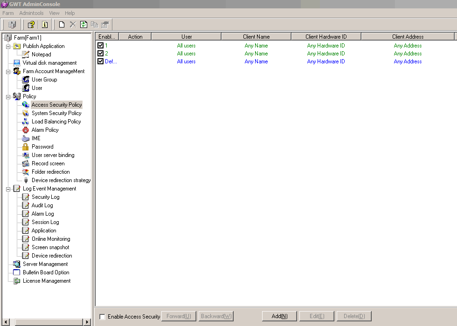Collapse the Publish Application tree node
The height and width of the screenshot is (326, 457).
point(8,46)
